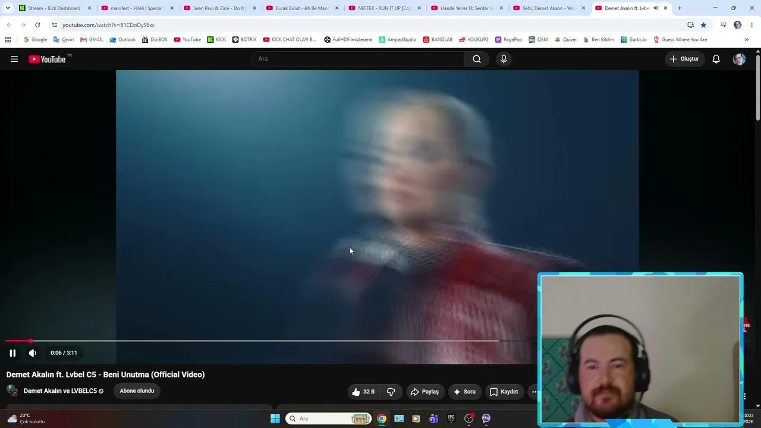Open the Chrome tab search dropdown
The width and height of the screenshot is (761, 428).
coord(8,8)
